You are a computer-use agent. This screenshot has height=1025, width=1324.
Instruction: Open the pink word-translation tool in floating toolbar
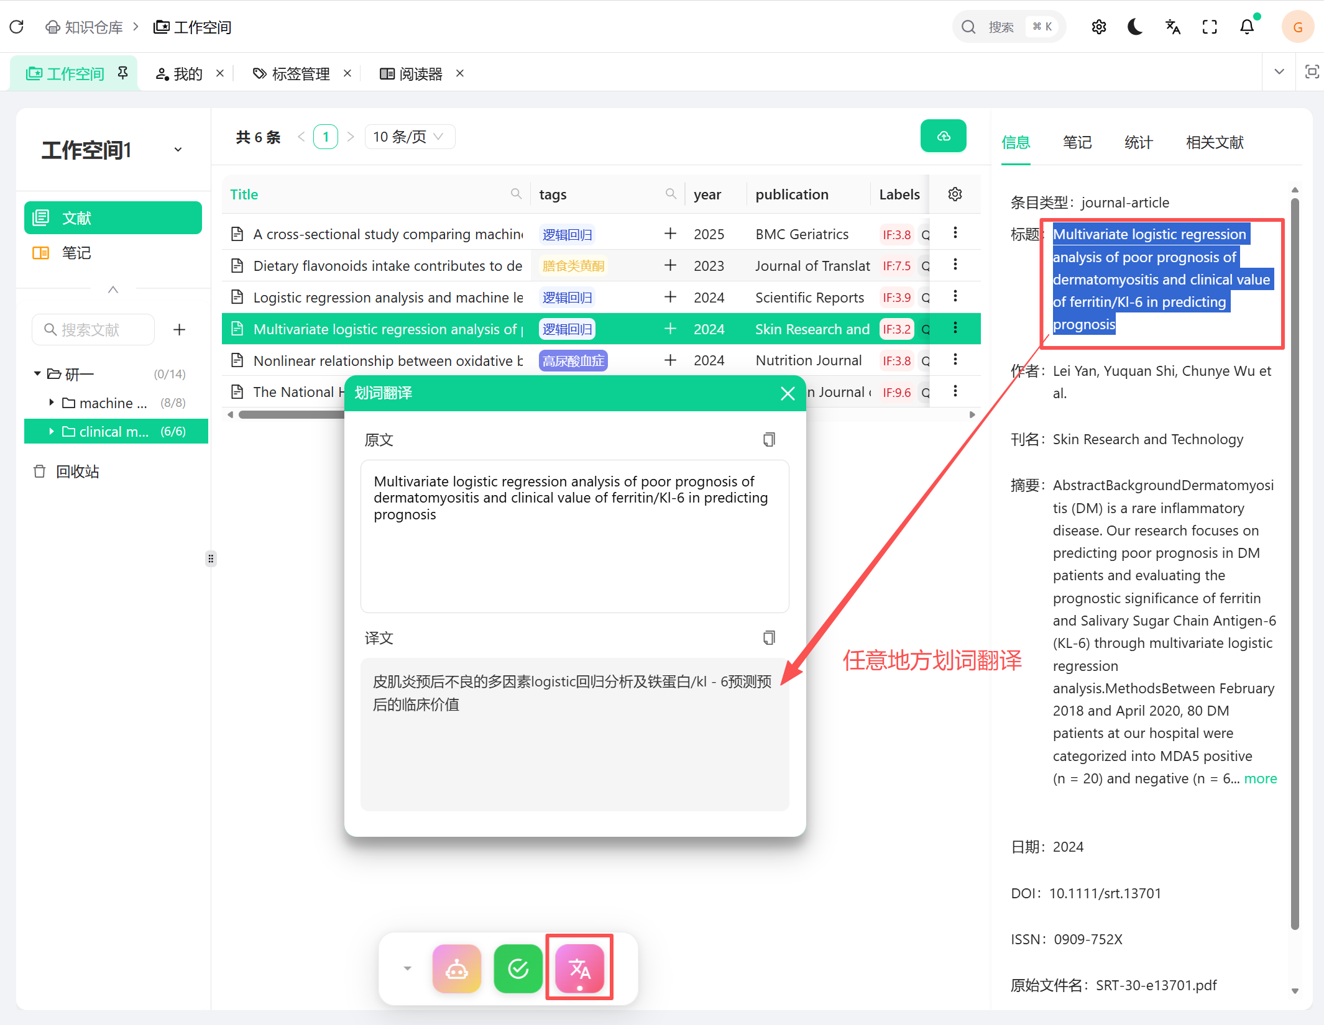click(579, 967)
